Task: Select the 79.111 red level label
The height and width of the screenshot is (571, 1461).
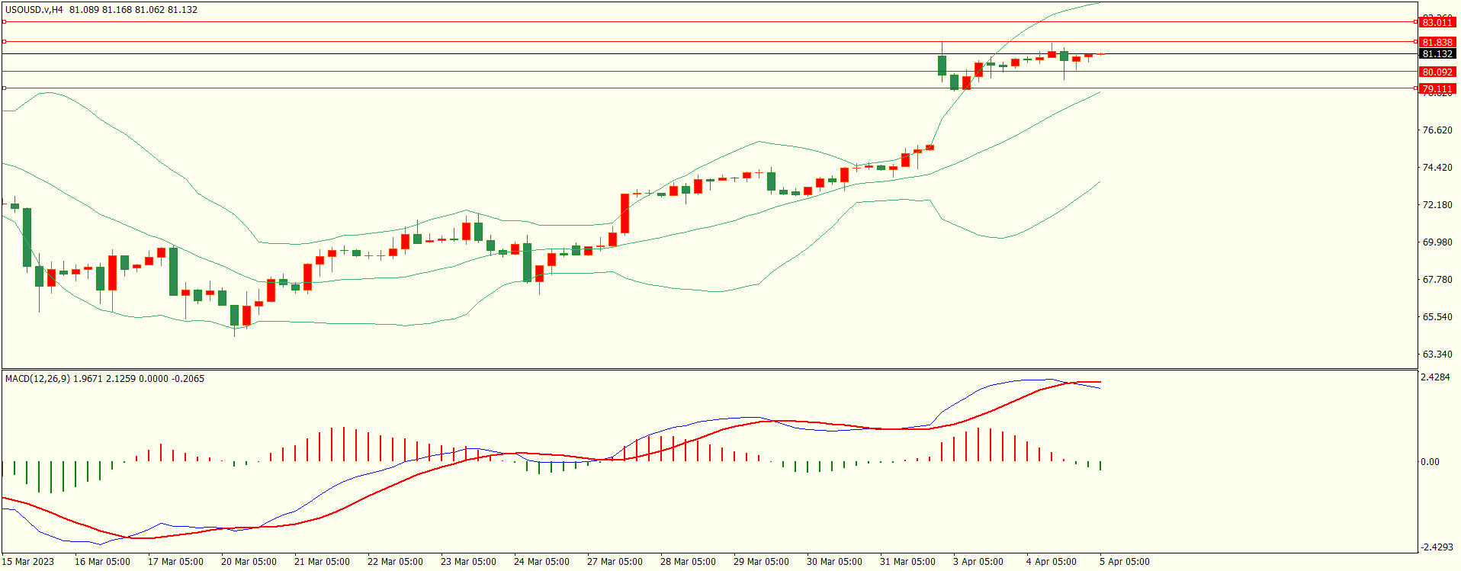Action: (x=1437, y=89)
